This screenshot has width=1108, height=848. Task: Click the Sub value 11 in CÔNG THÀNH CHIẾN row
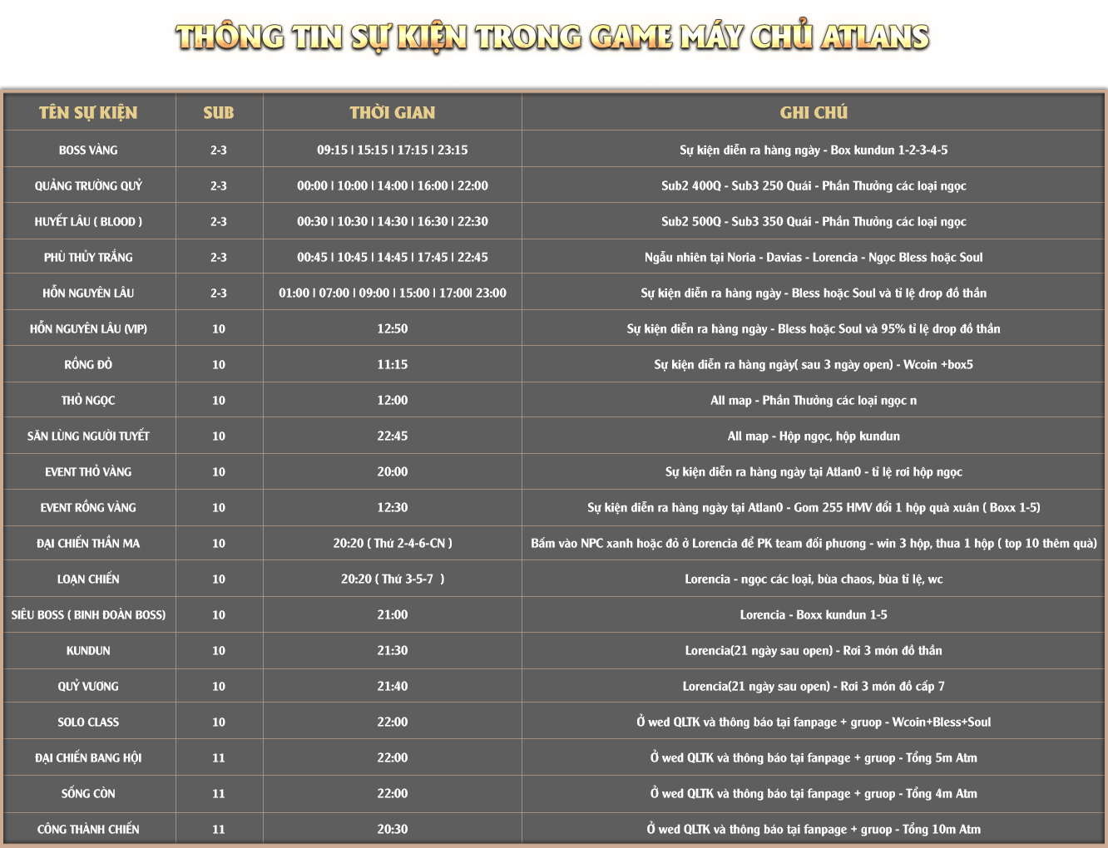tap(219, 830)
